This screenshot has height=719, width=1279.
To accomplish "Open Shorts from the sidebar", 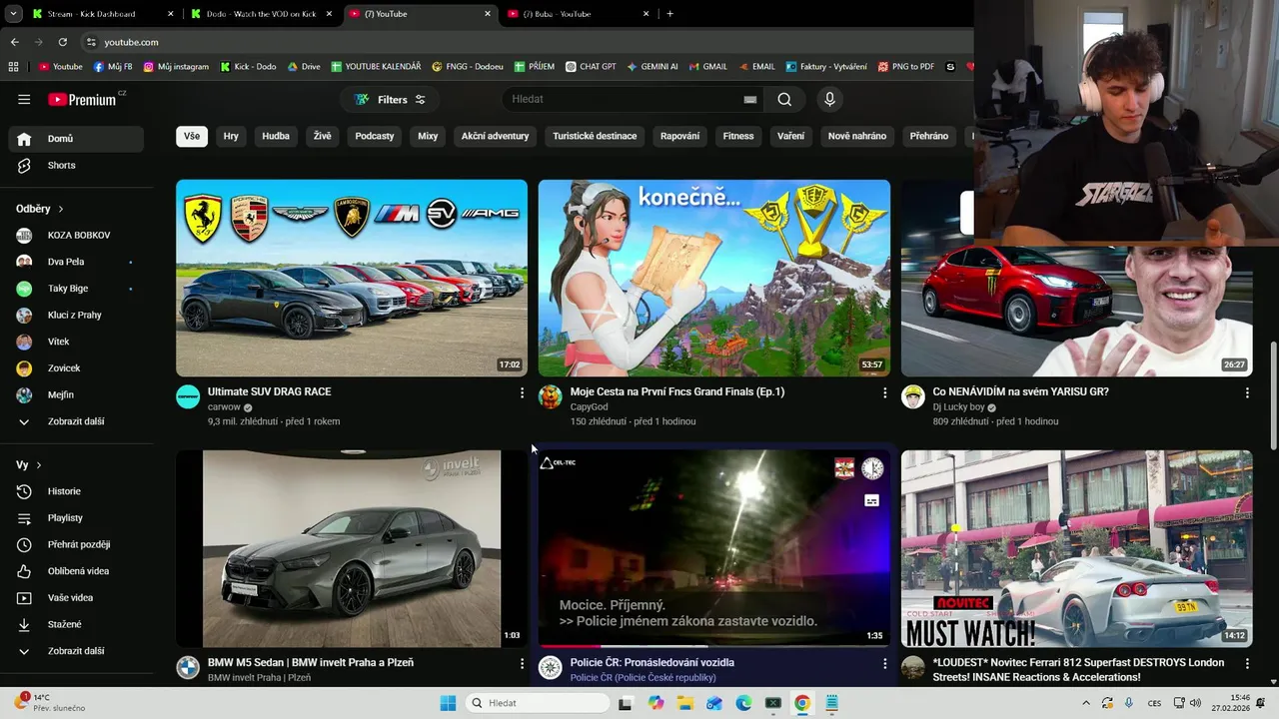I will pos(76,165).
